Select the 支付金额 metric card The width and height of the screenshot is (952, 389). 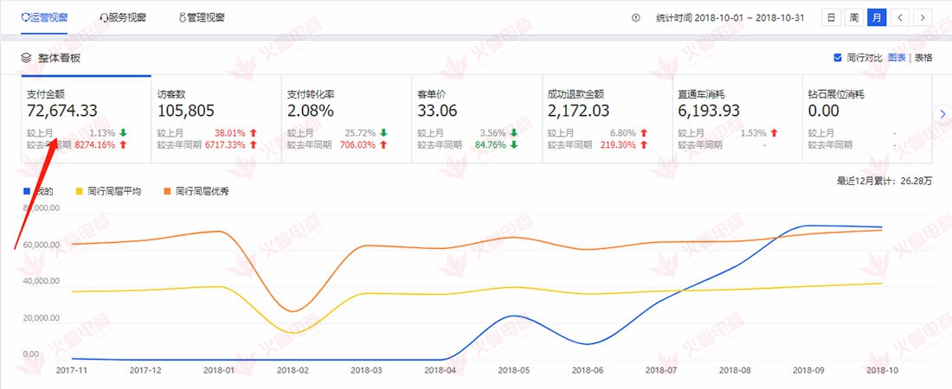click(86, 118)
